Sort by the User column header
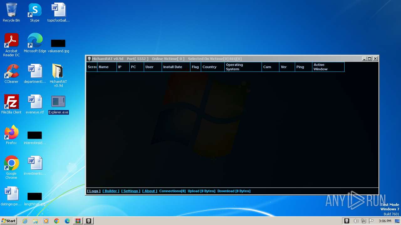Viewport: 401px width, 225px height. (x=153, y=67)
